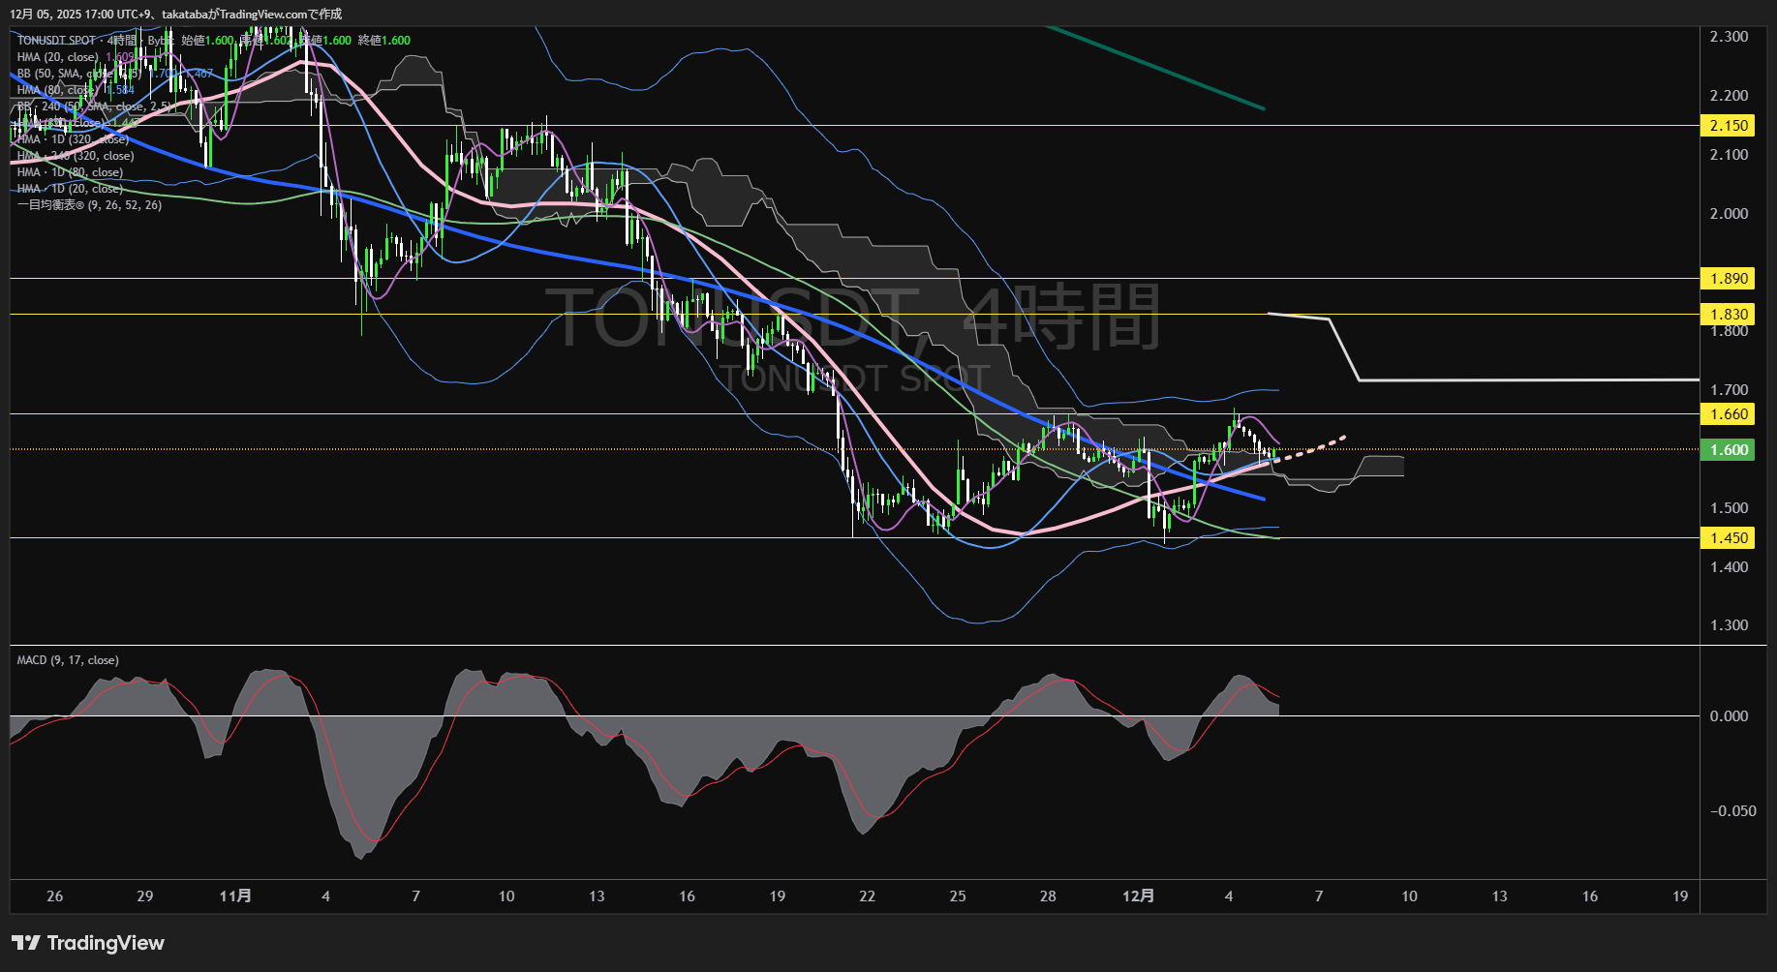The image size is (1777, 972).
Task: Open the 一目均衡表 (9, 26, 52, 26) indicator legend
Action: tap(89, 205)
